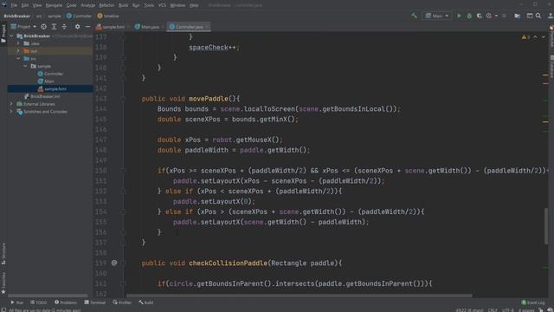Click the locate-file target icon in Project panel
The width and height of the screenshot is (554, 312).
click(x=43, y=27)
